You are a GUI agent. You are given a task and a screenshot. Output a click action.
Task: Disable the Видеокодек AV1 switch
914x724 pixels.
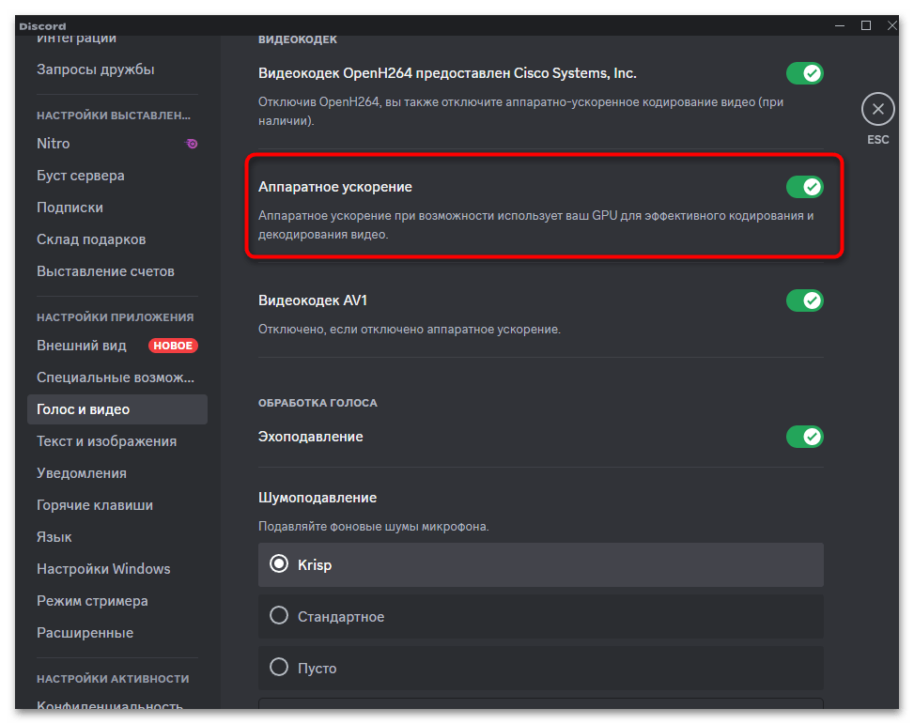point(804,300)
